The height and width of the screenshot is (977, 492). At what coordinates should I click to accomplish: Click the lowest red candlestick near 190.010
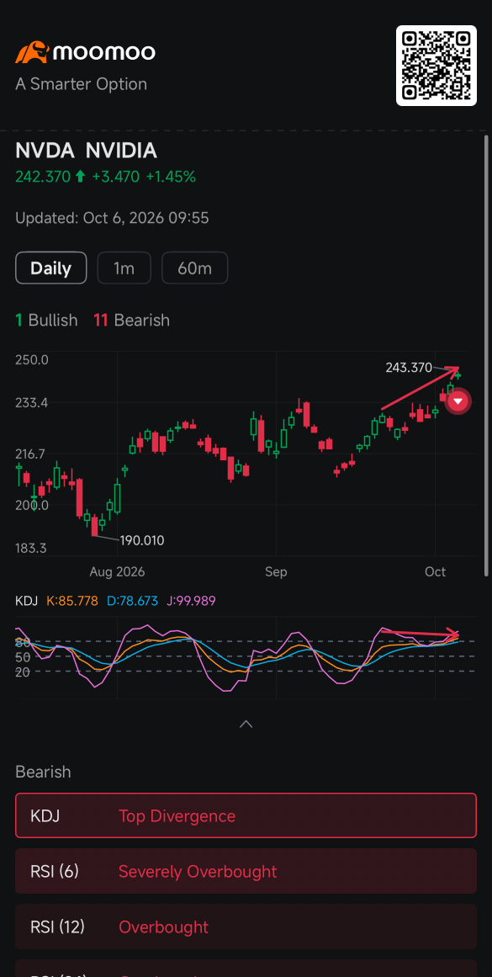pyautogui.click(x=95, y=527)
